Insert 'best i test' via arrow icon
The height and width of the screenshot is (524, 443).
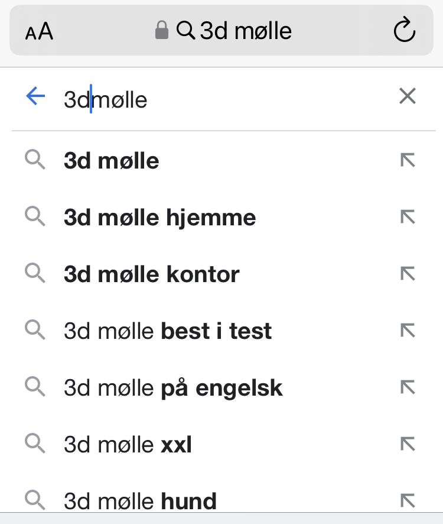pos(408,331)
